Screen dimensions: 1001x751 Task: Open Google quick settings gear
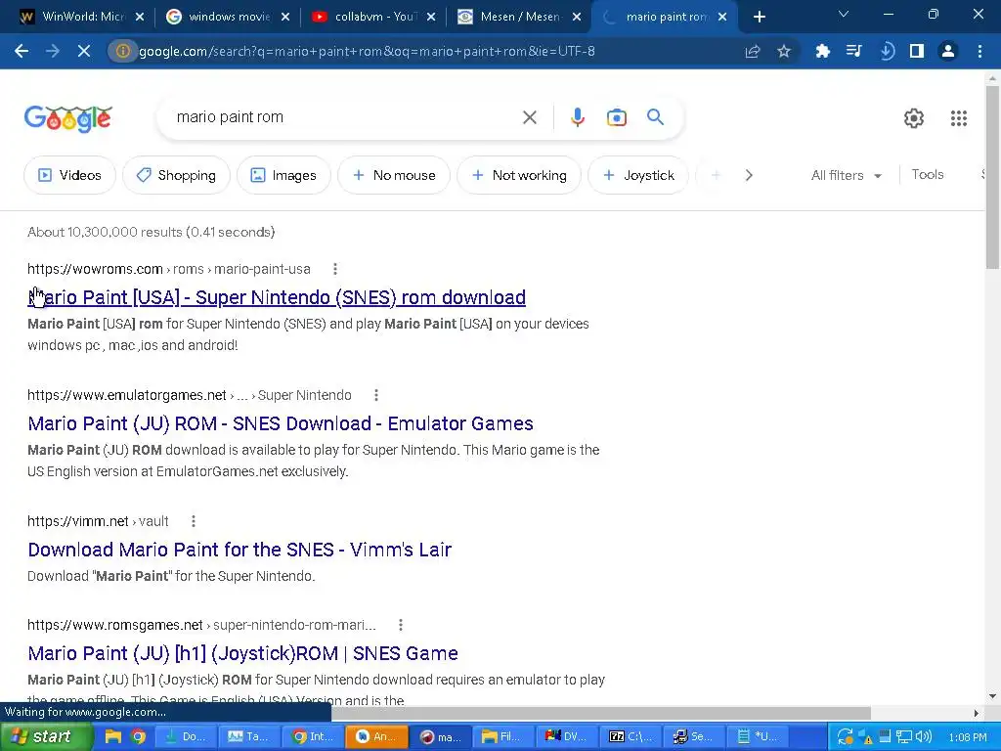[914, 118]
